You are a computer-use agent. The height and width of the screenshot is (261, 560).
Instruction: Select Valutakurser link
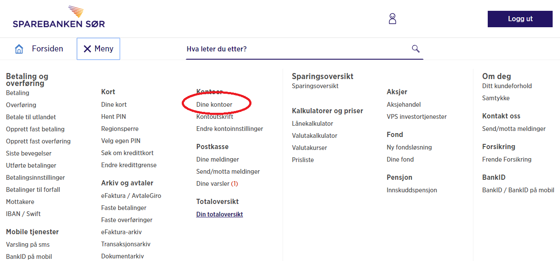coord(309,148)
